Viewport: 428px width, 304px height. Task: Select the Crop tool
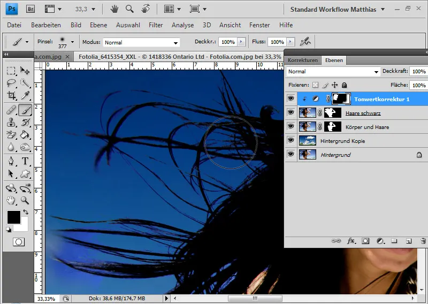click(x=11, y=95)
